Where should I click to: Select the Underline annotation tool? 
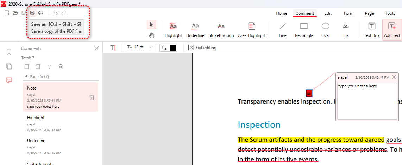[195, 30]
